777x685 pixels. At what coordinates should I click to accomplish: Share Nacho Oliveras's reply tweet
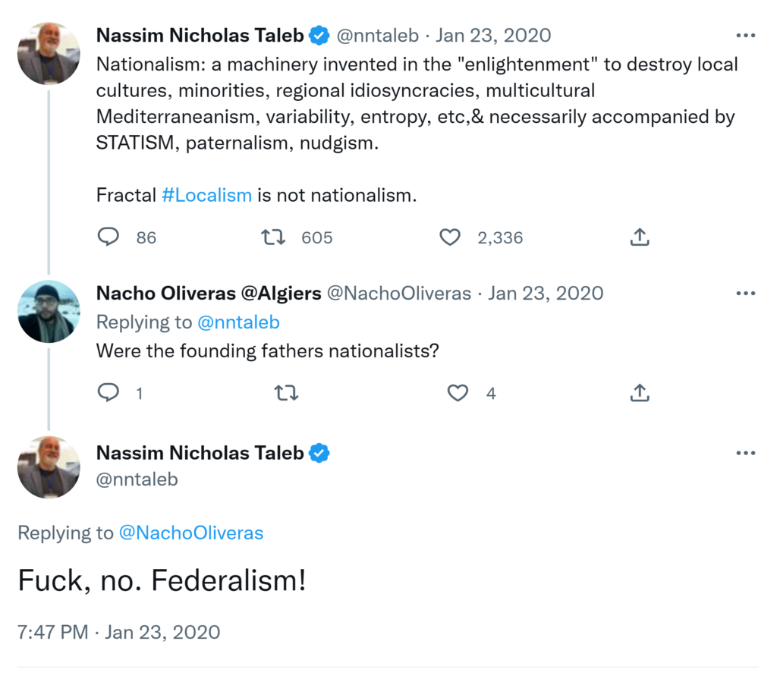[x=640, y=393]
